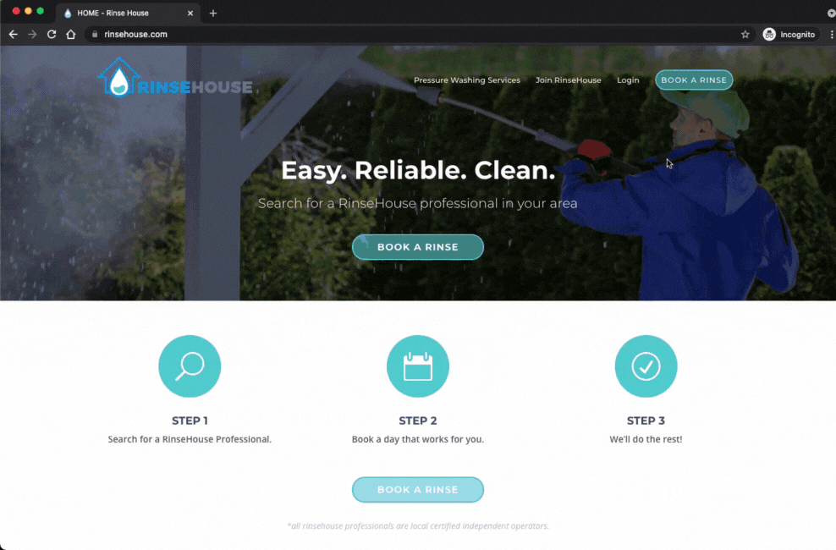Screen dimensions: 836x550
Task: Click the calendar Step 2 icon
Action: (x=418, y=366)
